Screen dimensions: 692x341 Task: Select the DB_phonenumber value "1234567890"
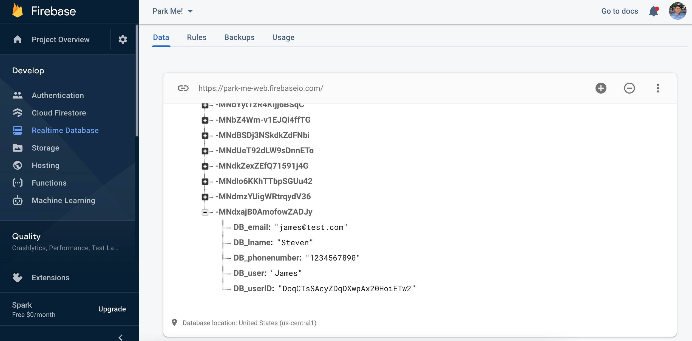pos(333,258)
